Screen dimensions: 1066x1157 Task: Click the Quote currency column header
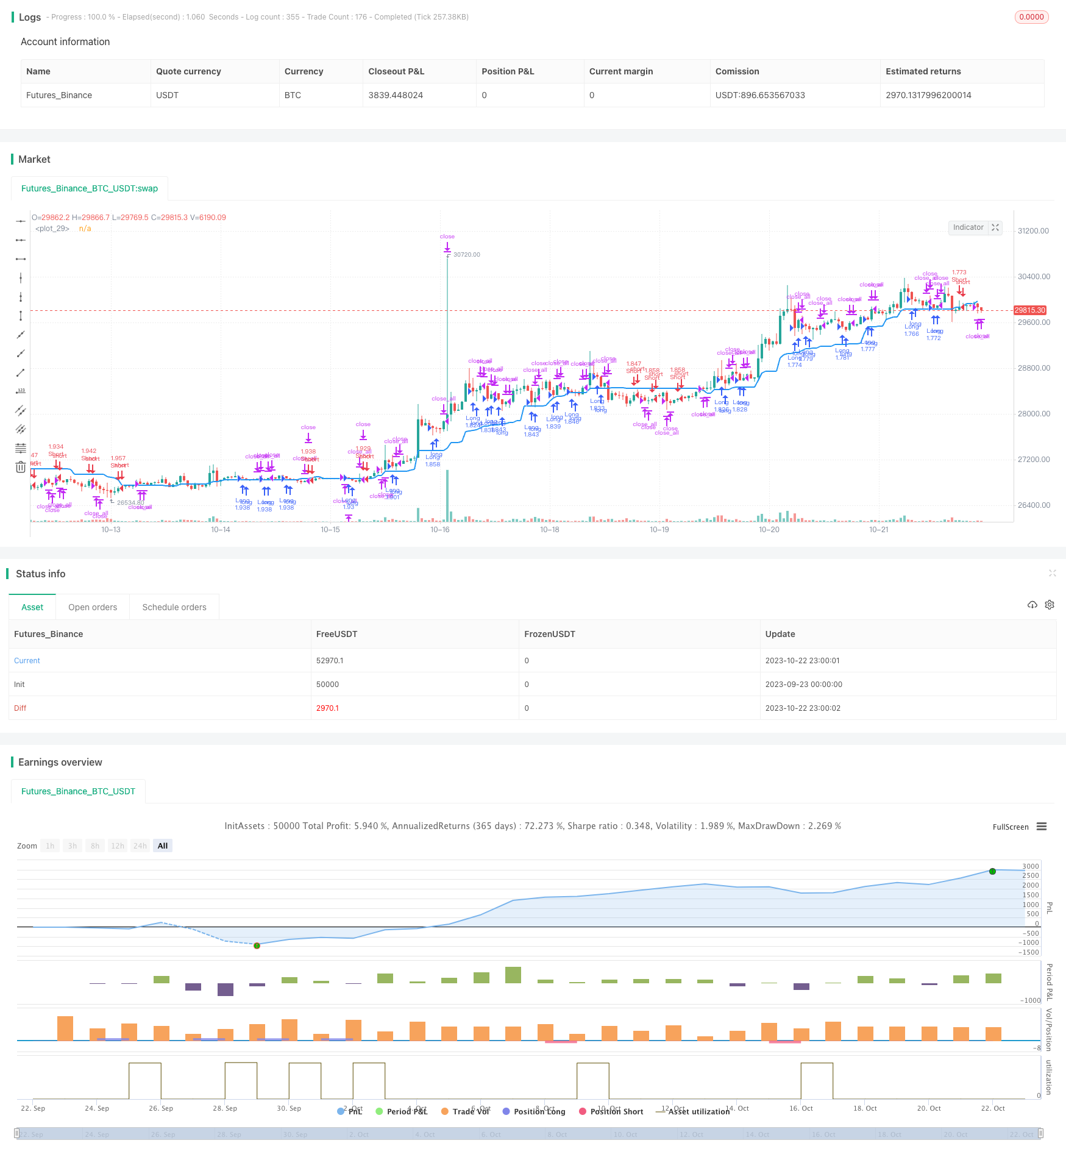click(x=188, y=71)
